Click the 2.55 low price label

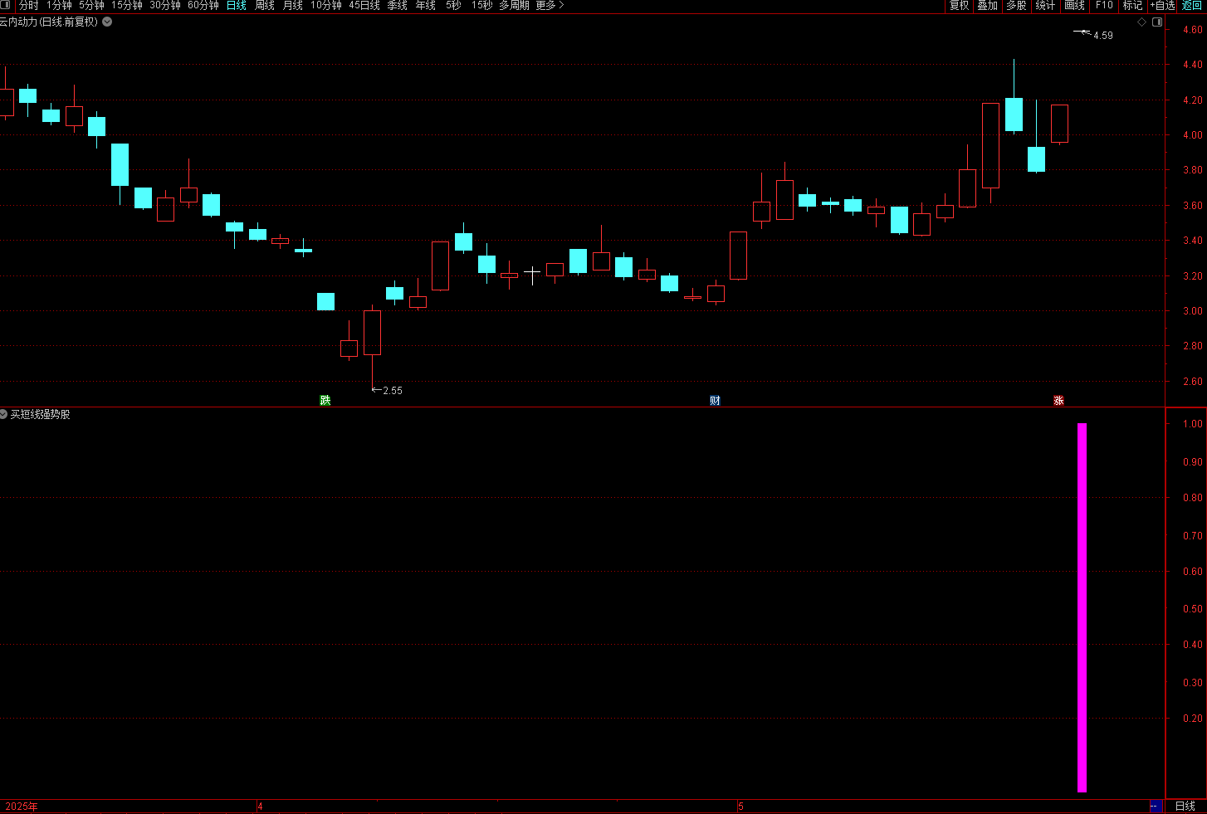tap(393, 390)
